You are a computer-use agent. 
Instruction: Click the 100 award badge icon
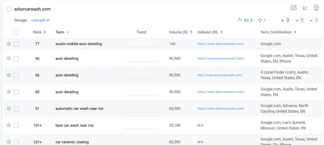pos(316,8)
